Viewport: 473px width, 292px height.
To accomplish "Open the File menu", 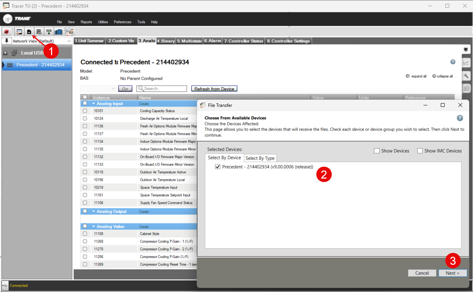I will tap(60, 22).
